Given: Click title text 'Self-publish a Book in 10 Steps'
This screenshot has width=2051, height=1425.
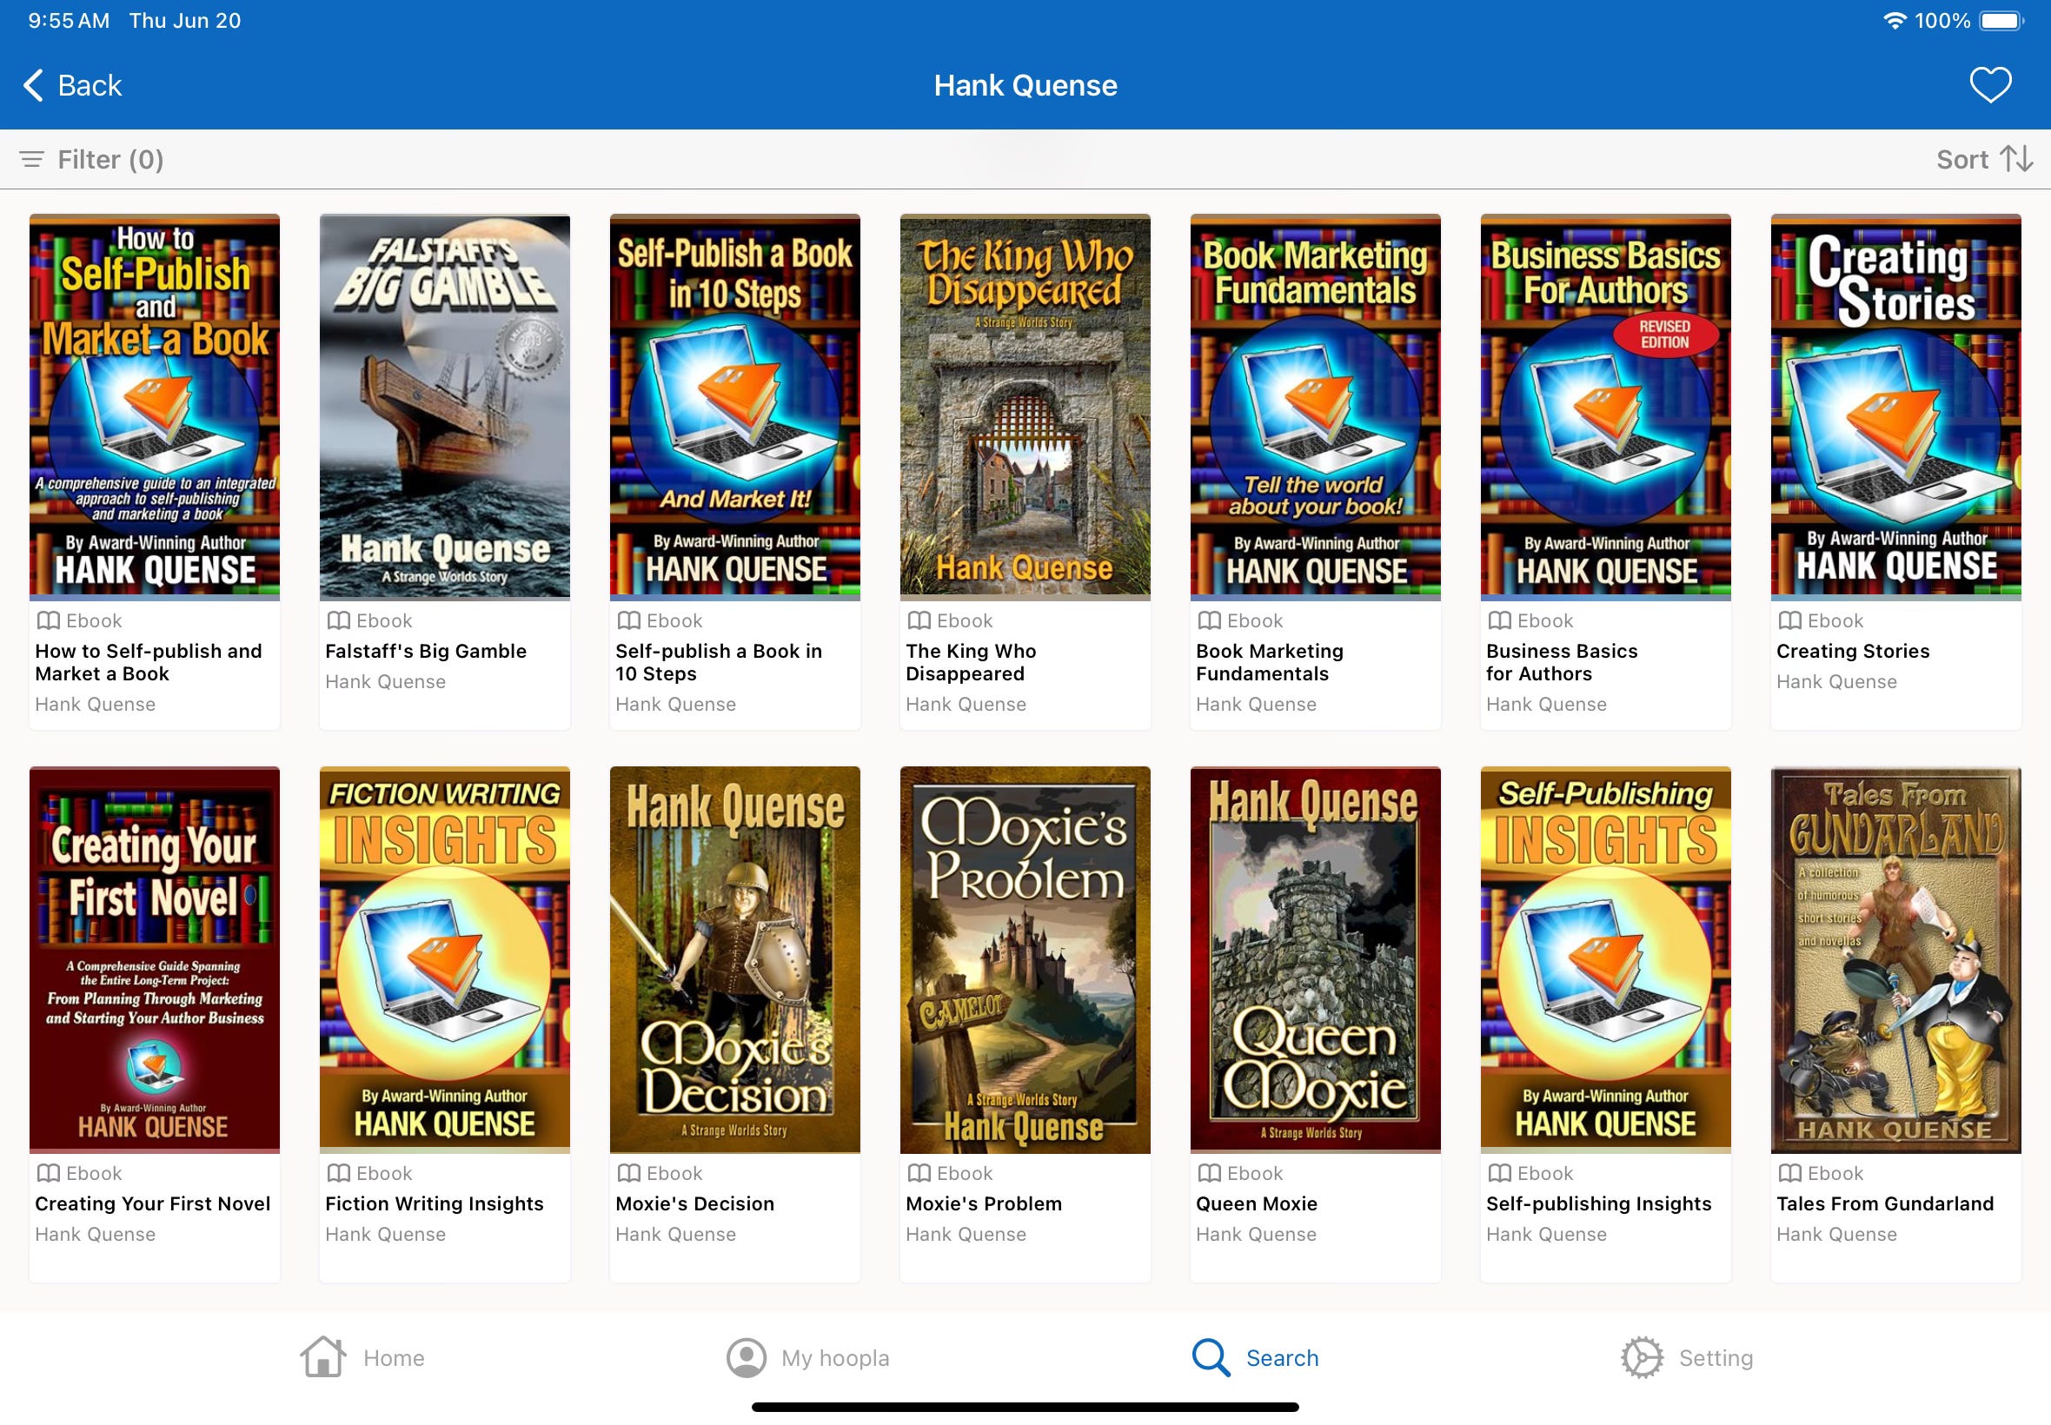Looking at the screenshot, I should click(719, 662).
